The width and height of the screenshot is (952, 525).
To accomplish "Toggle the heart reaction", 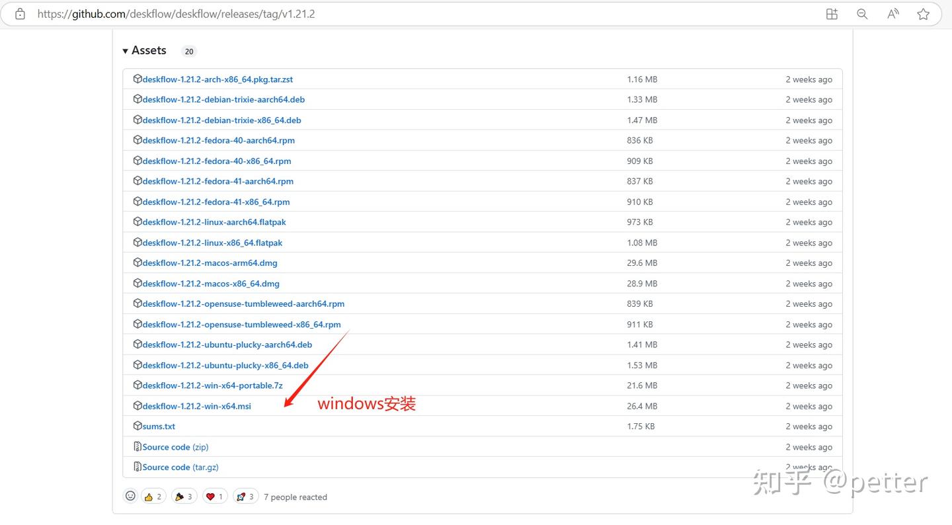I will point(215,497).
